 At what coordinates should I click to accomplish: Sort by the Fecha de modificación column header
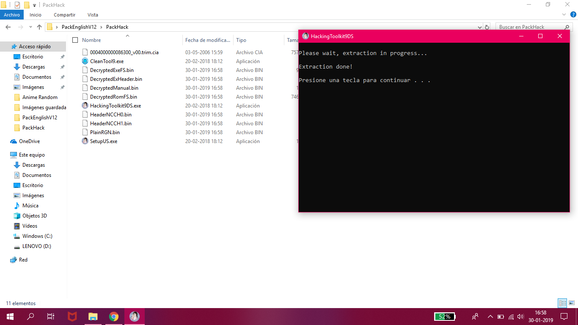[208, 40]
